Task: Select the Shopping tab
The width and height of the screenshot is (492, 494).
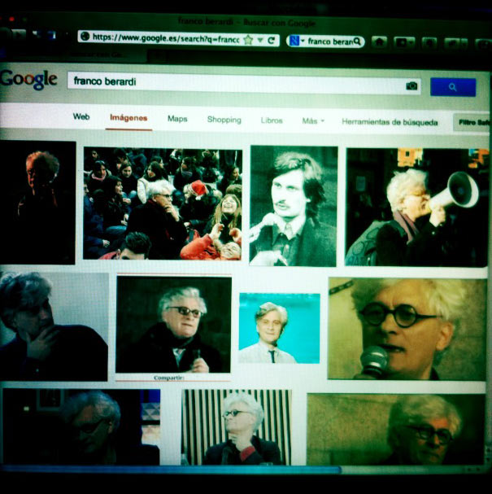Action: coord(224,120)
